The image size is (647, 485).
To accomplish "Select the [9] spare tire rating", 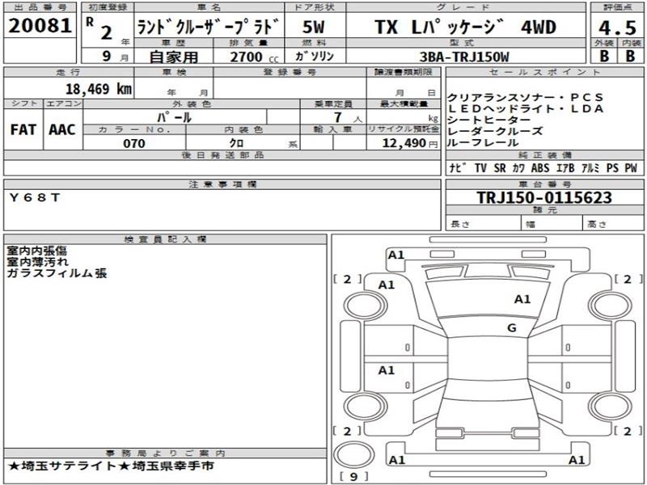I will [x=354, y=477].
